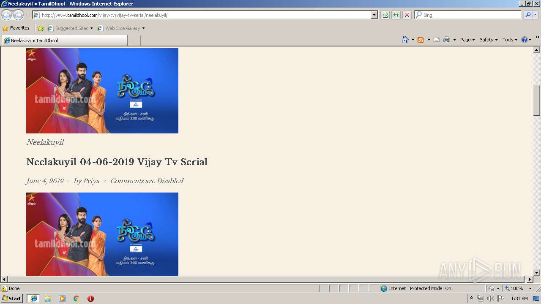The image size is (541, 304).
Task: Click the Refresh page icon
Action: (x=396, y=15)
